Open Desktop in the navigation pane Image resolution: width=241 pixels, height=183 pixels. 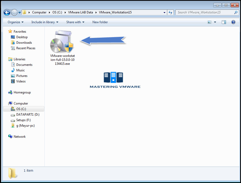pyautogui.click(x=22, y=37)
